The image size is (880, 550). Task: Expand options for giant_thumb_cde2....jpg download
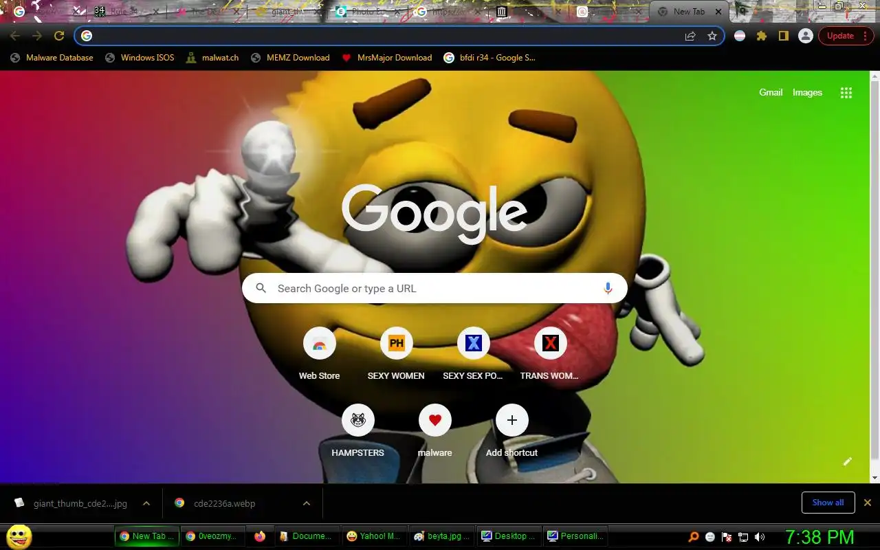coord(146,503)
